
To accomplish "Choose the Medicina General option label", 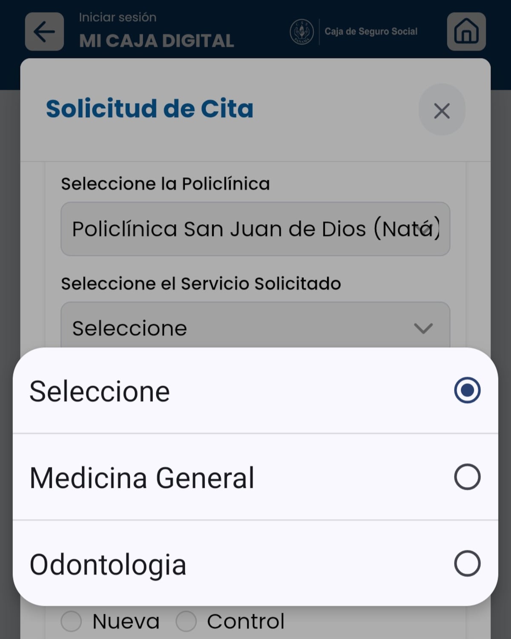I will pyautogui.click(x=142, y=478).
